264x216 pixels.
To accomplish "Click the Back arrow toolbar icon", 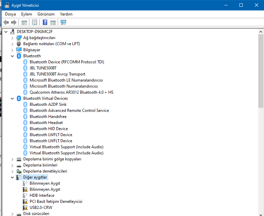I will tap(6, 22).
